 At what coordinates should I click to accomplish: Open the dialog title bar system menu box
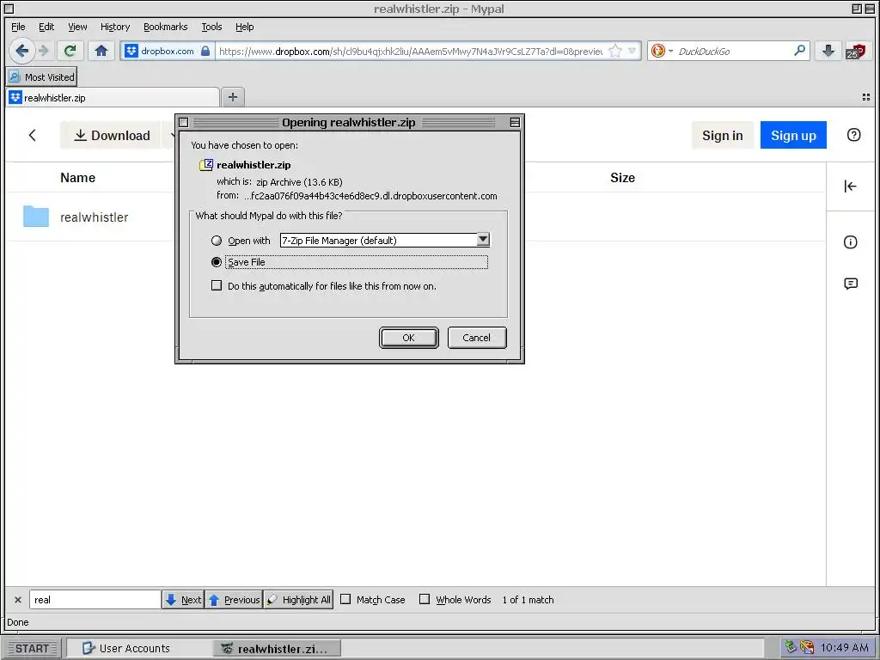pos(184,122)
